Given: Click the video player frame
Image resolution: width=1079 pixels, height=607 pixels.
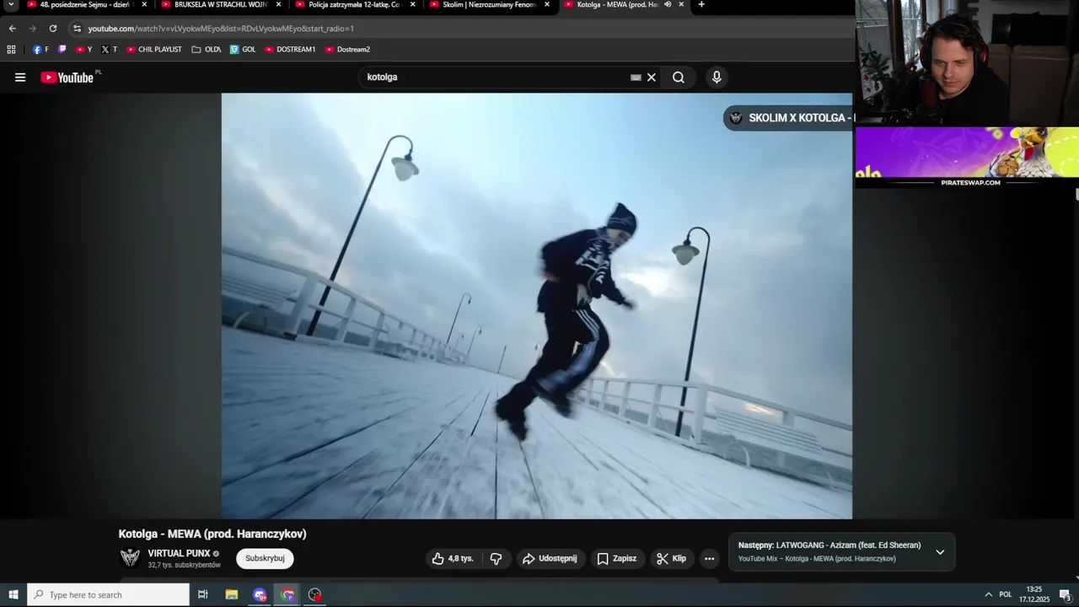Looking at the screenshot, I should pos(536,306).
